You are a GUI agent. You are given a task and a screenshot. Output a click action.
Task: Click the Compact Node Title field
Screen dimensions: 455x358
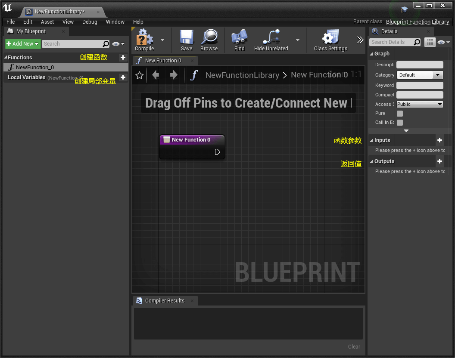pos(420,95)
